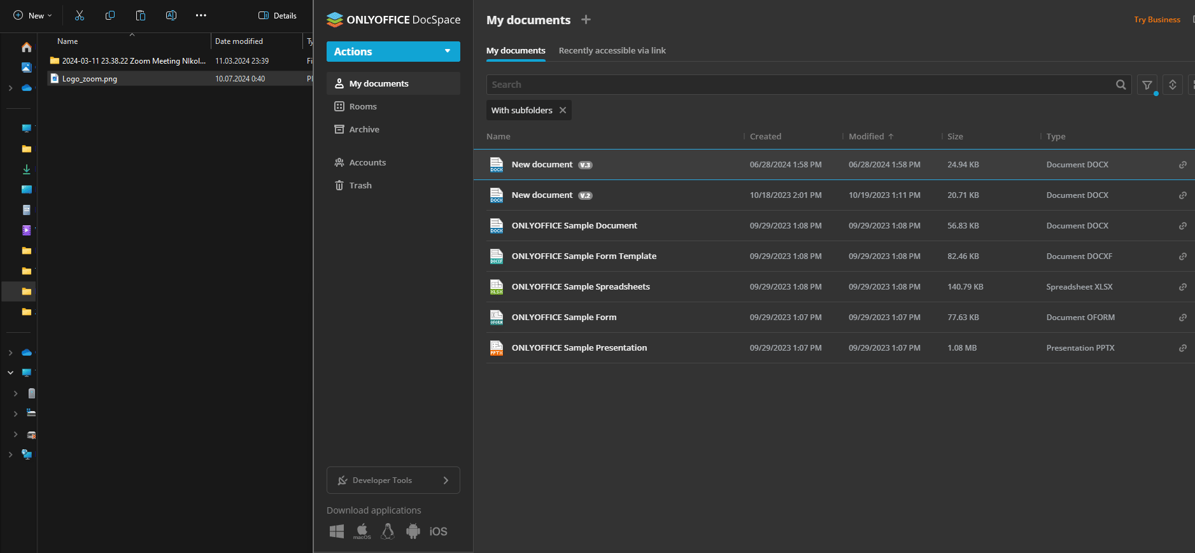Screen dimensions: 1195x553
Task: Open the ONLYOFFICE Sample Spreadsheets file
Action: click(x=581, y=287)
